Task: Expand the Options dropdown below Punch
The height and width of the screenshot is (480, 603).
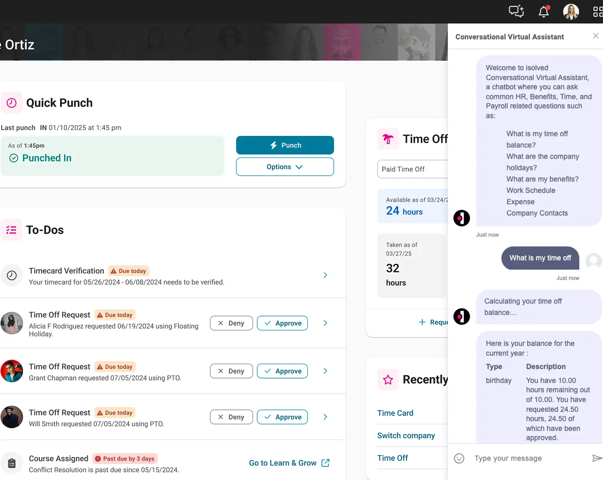Action: pos(284,167)
